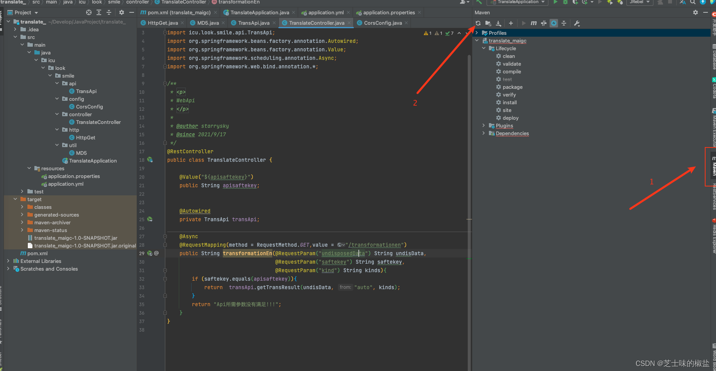The width and height of the screenshot is (716, 371).
Task: Click request mapping gutter icon on line 29
Action: pyautogui.click(x=150, y=253)
